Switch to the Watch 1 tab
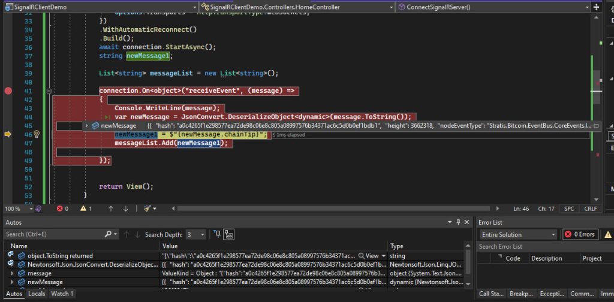This screenshot has height=302, width=614. tap(62, 294)
